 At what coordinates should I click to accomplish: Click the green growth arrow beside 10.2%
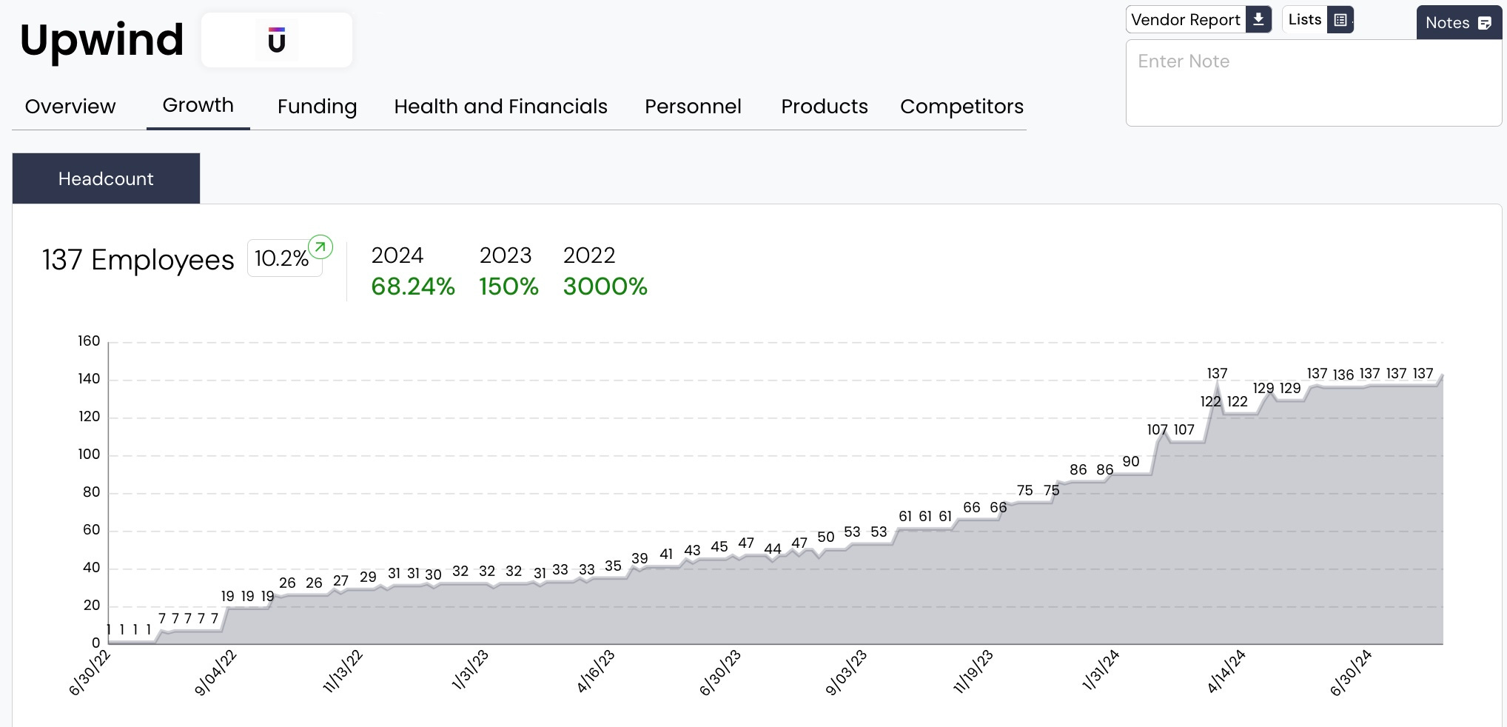click(x=321, y=247)
